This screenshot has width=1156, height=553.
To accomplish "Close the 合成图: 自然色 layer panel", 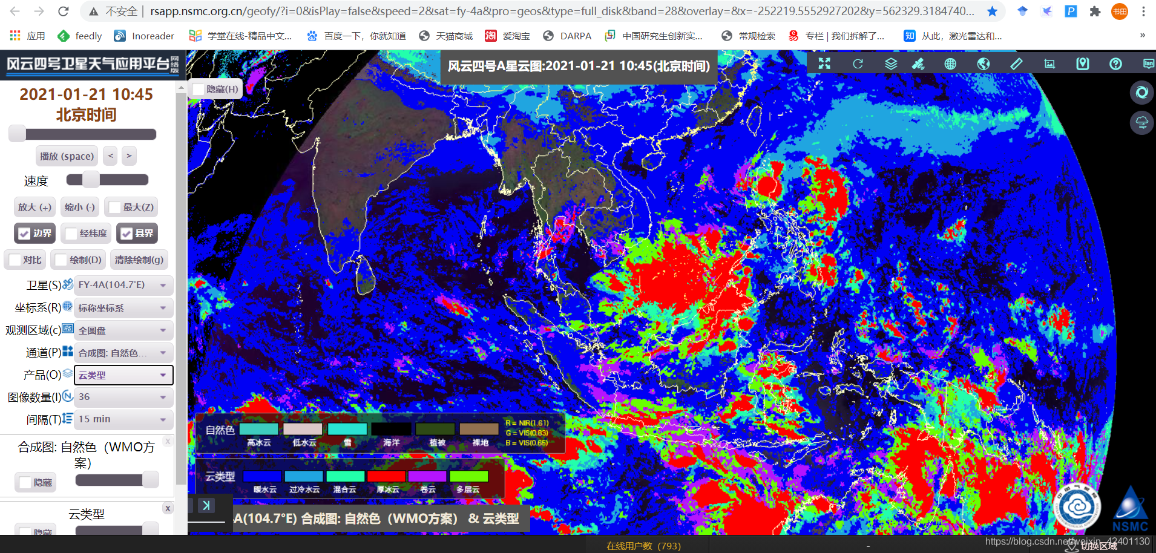I will pyautogui.click(x=168, y=442).
